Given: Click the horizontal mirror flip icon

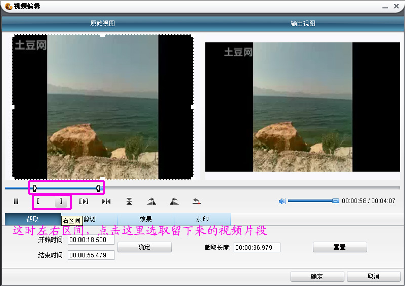Looking at the screenshot, I should point(106,201).
